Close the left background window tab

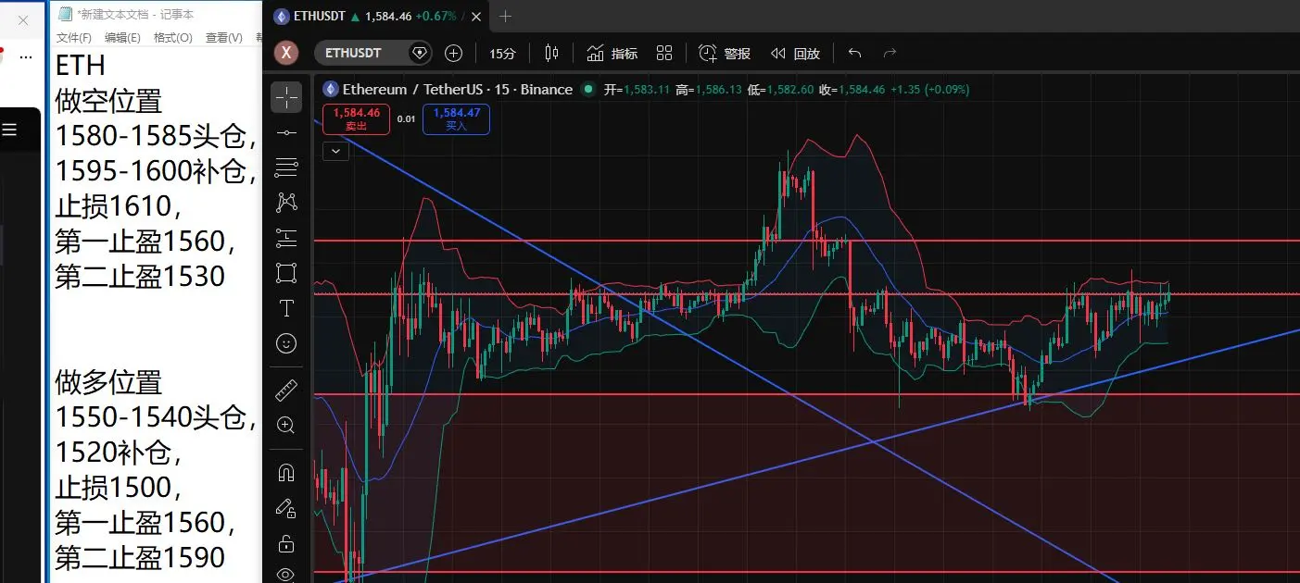pos(23,19)
